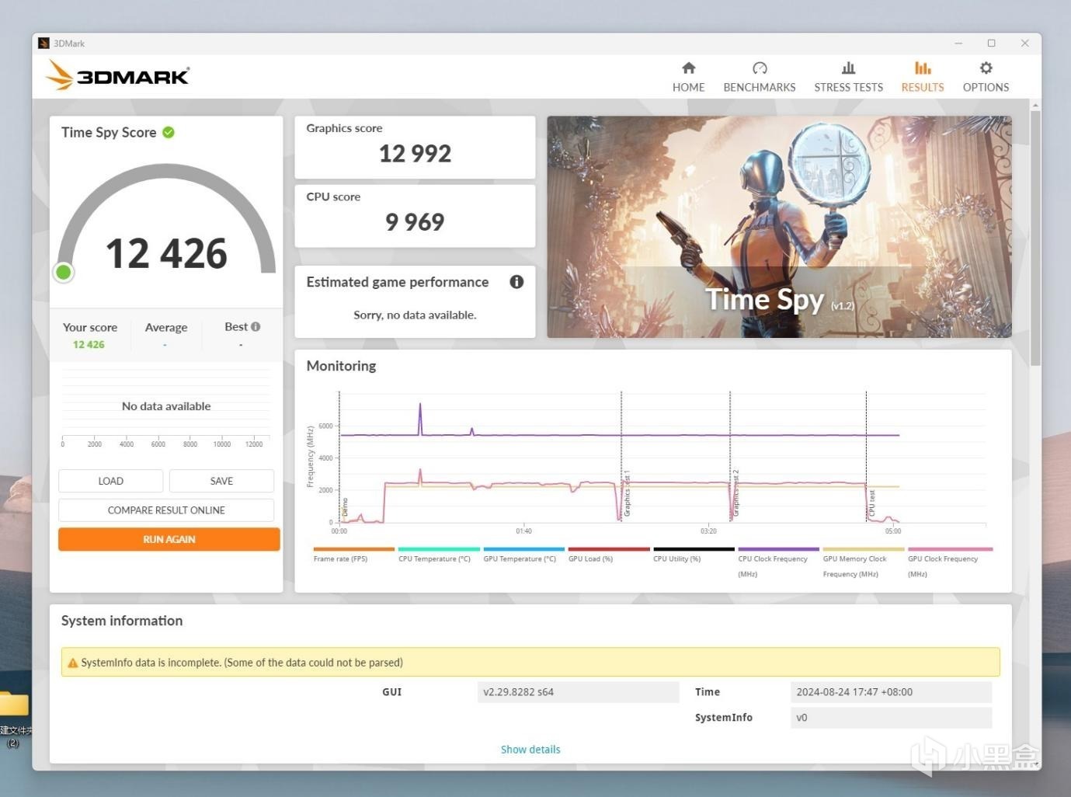Click the SystemInfo warning triangle icon
Screen dimensions: 1071x797
pyautogui.click(x=73, y=663)
